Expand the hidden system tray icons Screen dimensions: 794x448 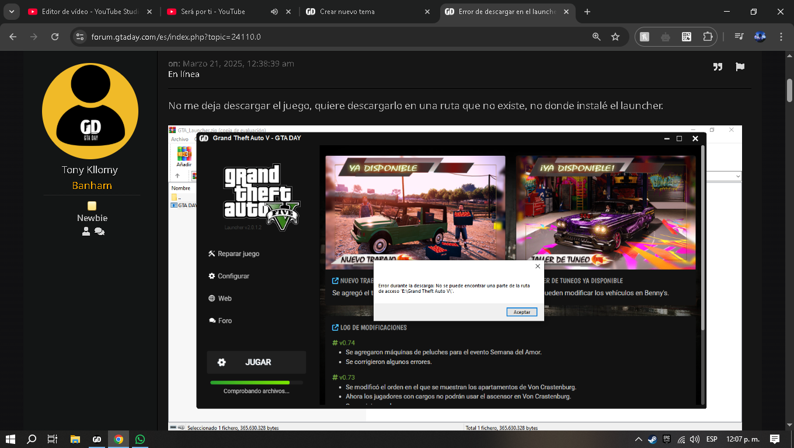[638, 439]
